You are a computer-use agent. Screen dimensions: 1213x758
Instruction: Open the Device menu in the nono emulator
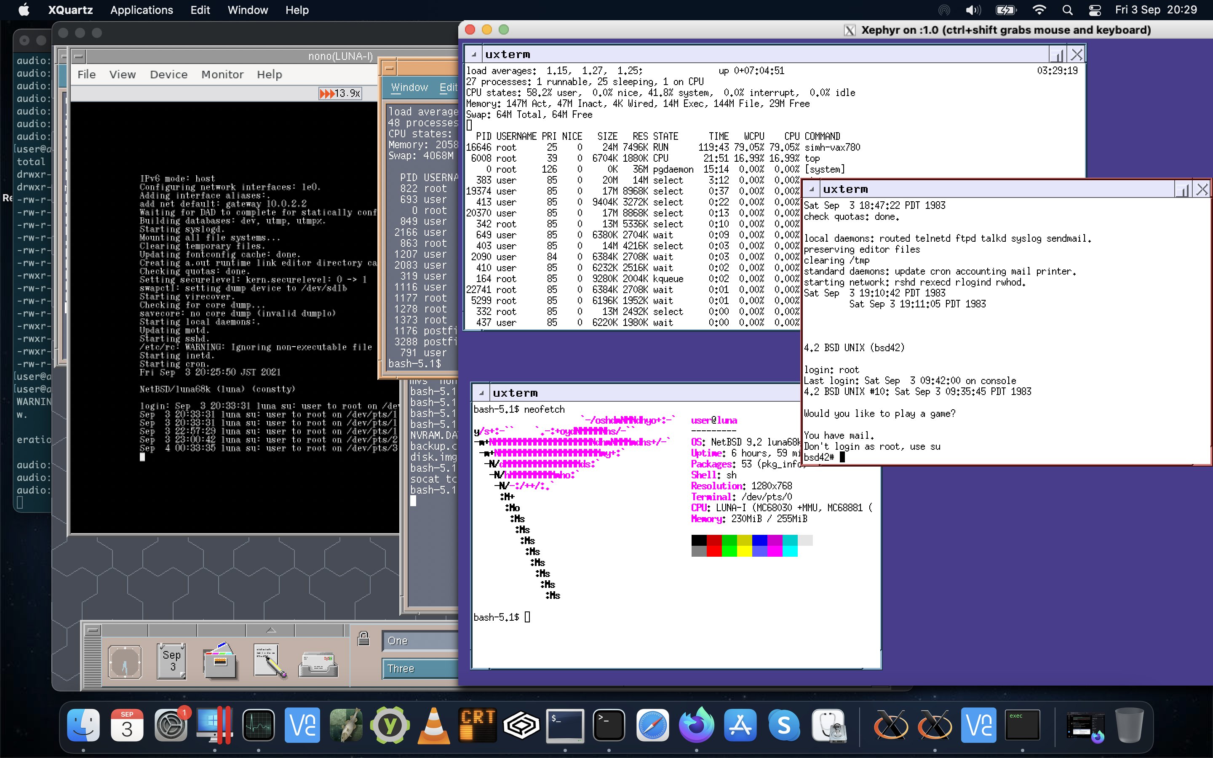pyautogui.click(x=168, y=74)
